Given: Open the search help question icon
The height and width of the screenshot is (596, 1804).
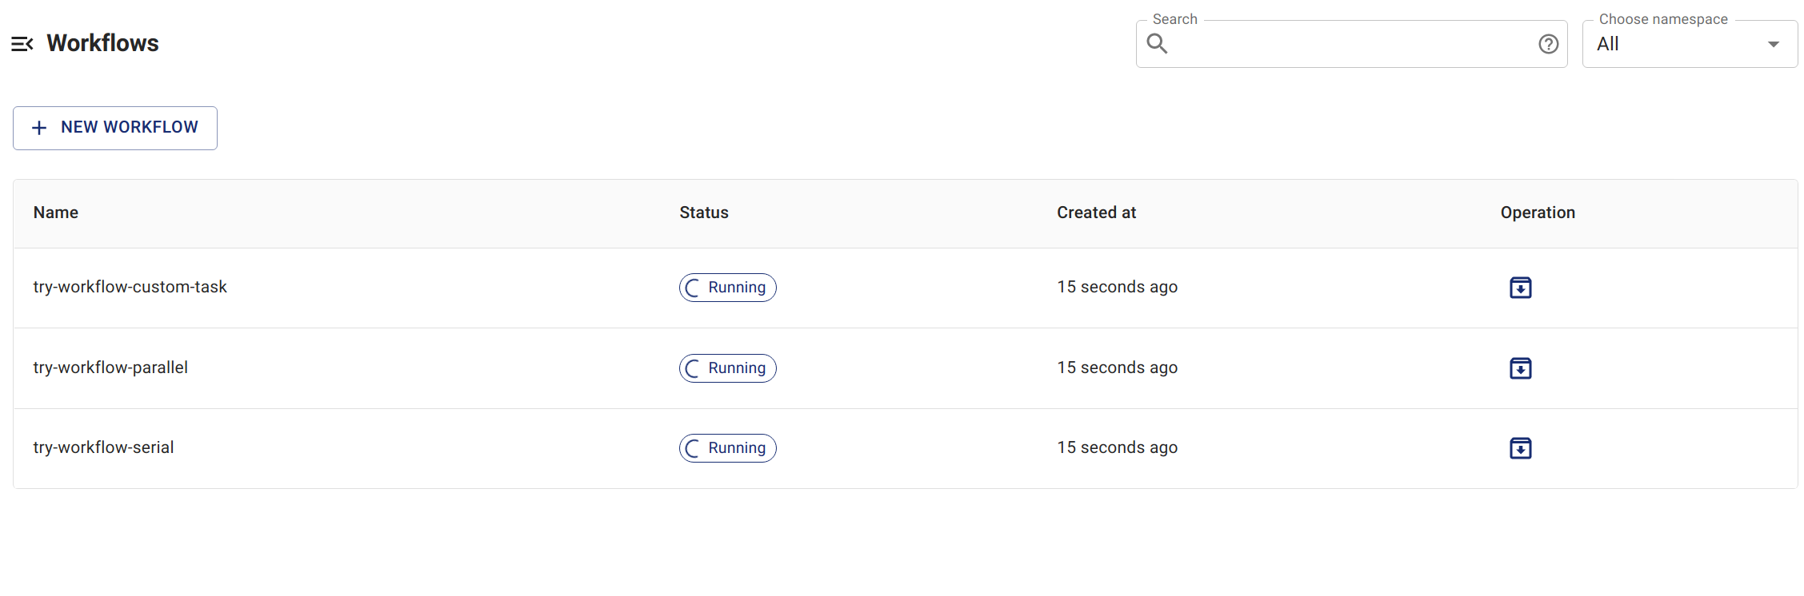Looking at the screenshot, I should pos(1548,44).
